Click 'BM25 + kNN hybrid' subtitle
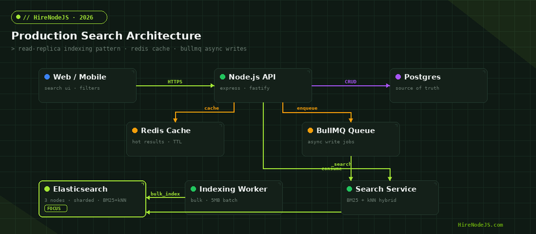The width and height of the screenshot is (536, 234). (x=372, y=200)
